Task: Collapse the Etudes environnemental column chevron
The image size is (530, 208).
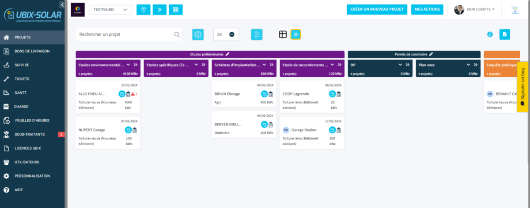Action: pyautogui.click(x=129, y=64)
